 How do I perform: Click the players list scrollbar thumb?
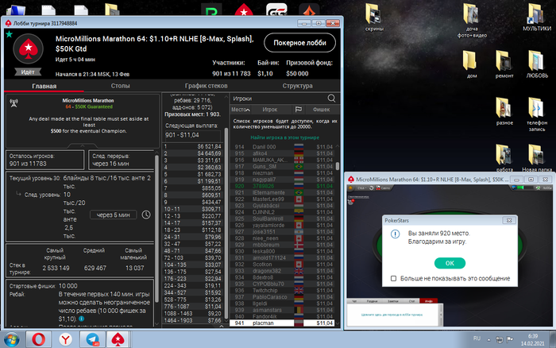338,166
